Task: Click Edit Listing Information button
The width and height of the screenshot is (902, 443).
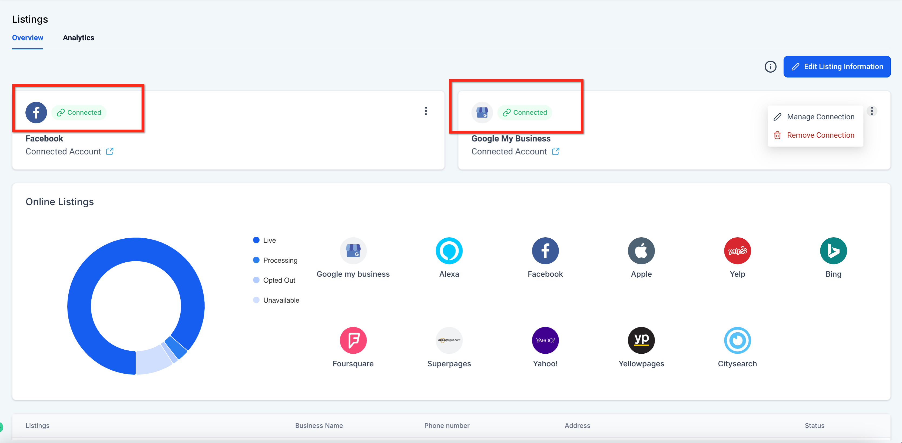Action: coord(837,66)
